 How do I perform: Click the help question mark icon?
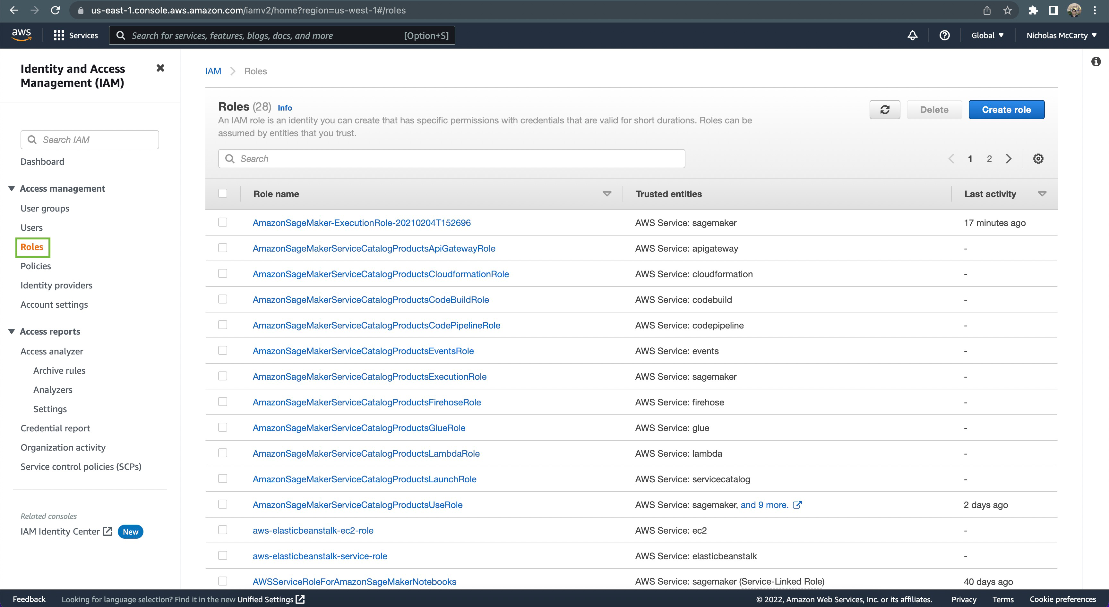pos(944,35)
